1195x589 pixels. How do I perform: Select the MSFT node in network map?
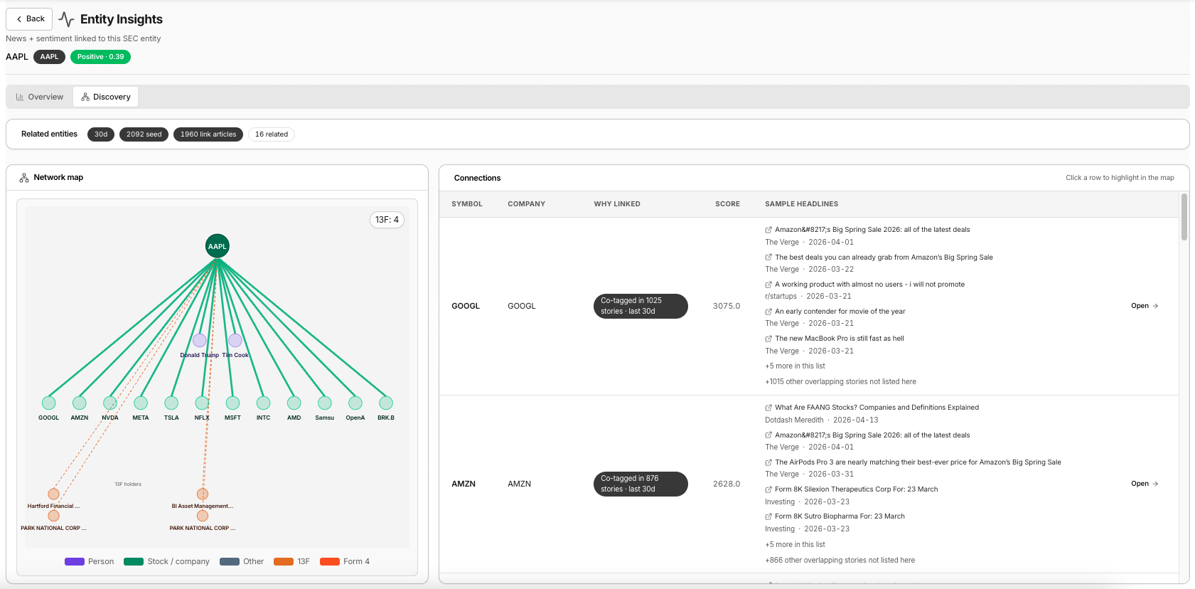(232, 403)
